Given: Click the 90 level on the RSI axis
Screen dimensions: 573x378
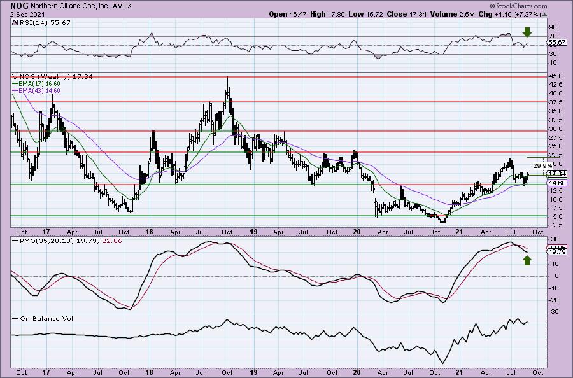Looking at the screenshot, I should click(x=553, y=27).
